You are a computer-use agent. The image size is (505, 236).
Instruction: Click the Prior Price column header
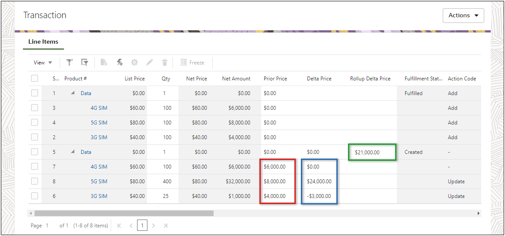[275, 79]
